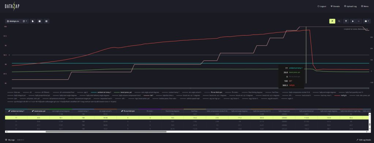This screenshot has height=143, width=374.
Task: Click the etc angle actual % column header
Action: [x=106, y=111]
